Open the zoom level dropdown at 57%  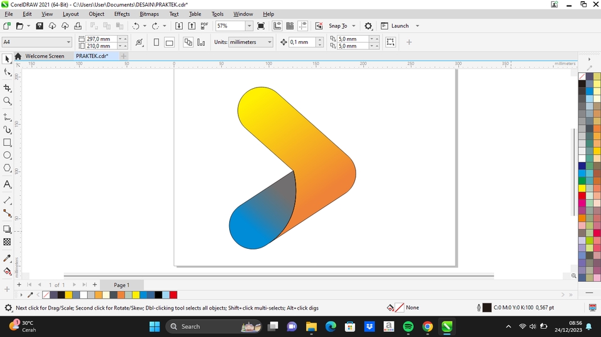[x=249, y=26]
